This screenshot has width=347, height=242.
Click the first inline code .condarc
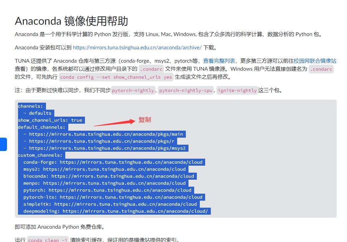(x=152, y=69)
